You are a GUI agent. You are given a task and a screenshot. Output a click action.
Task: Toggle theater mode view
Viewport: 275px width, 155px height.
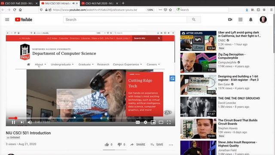[161, 122]
